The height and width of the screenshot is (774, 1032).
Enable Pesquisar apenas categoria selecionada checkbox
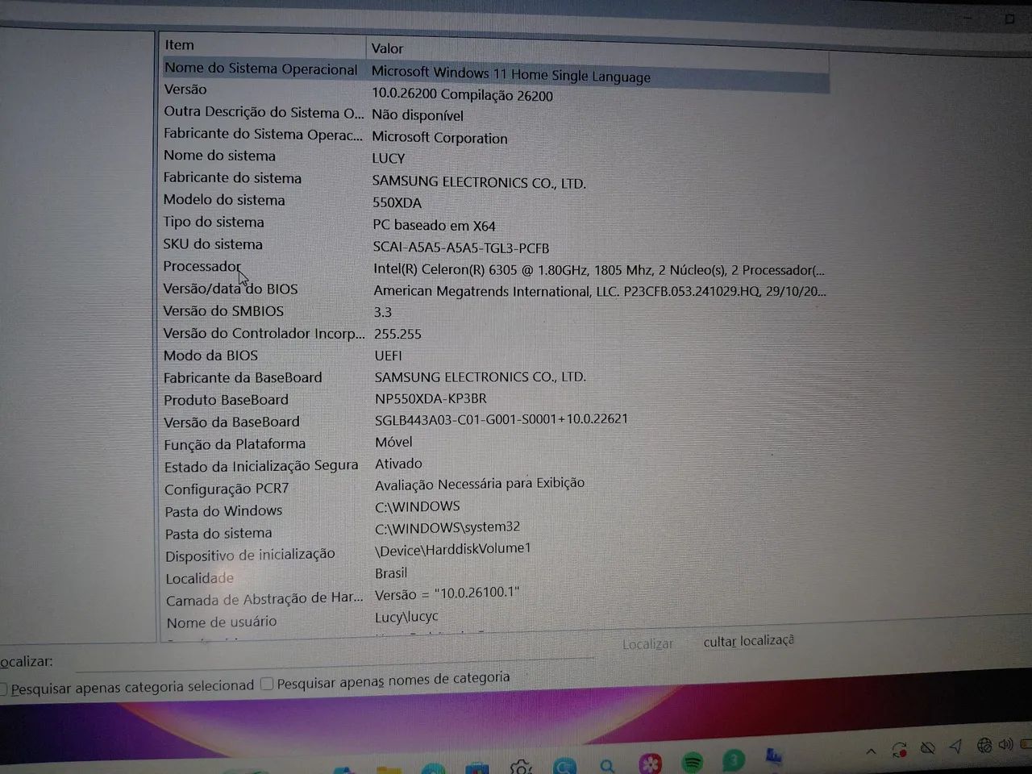point(3,689)
